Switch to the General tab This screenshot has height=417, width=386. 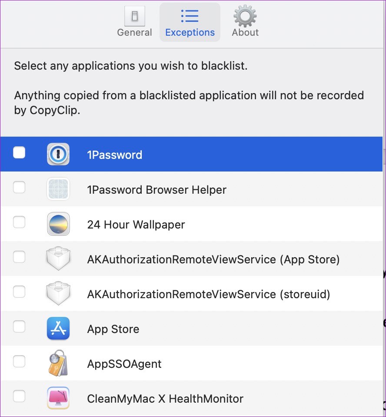(134, 22)
